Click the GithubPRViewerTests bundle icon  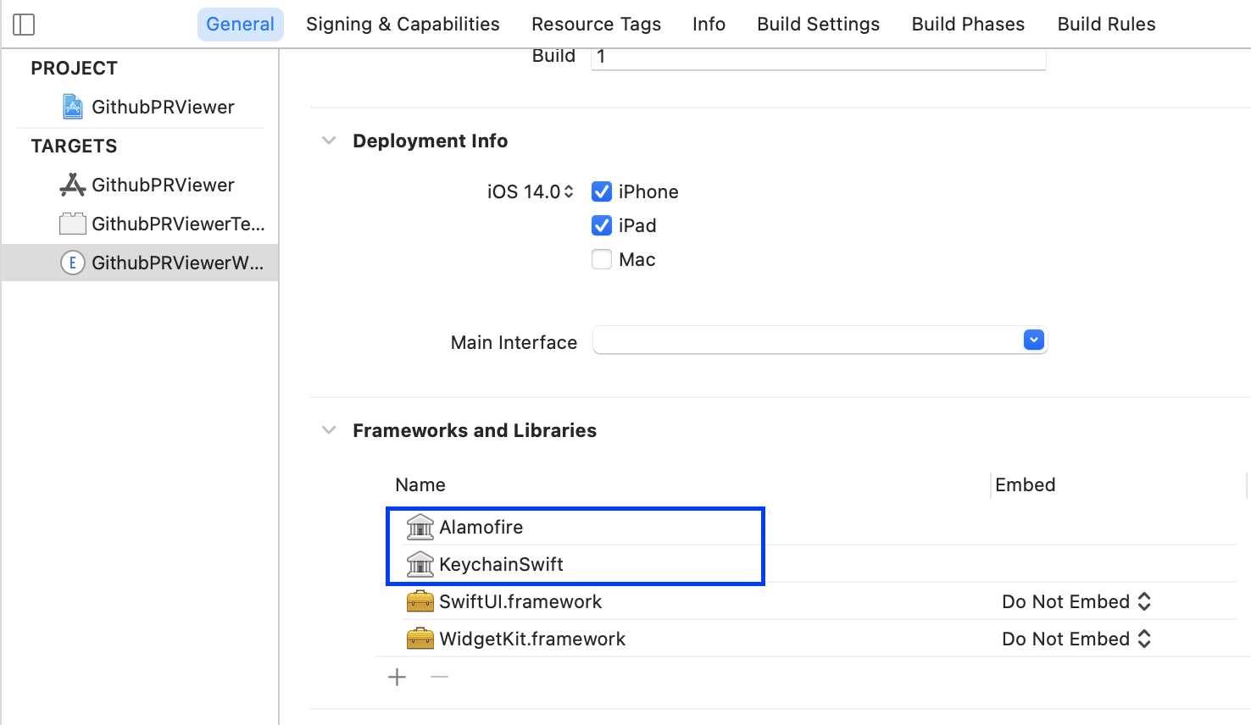point(73,224)
